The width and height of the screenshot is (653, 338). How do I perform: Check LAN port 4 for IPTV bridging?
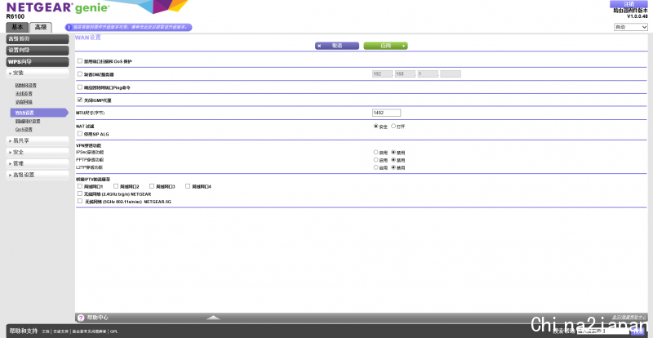[x=188, y=186]
